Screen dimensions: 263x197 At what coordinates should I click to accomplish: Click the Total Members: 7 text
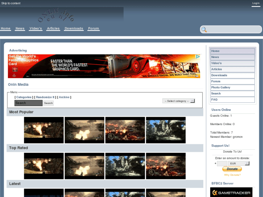(x=221, y=132)
